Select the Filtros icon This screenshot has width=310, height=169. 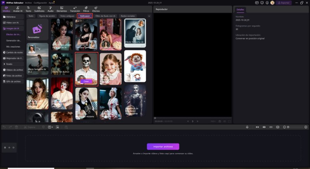click(x=86, y=9)
